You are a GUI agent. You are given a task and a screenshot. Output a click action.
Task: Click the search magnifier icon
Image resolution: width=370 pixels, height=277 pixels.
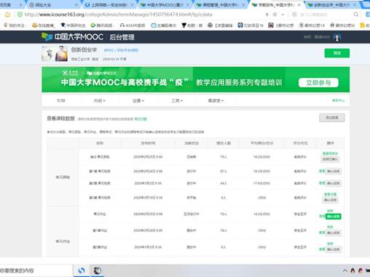click(356, 15)
